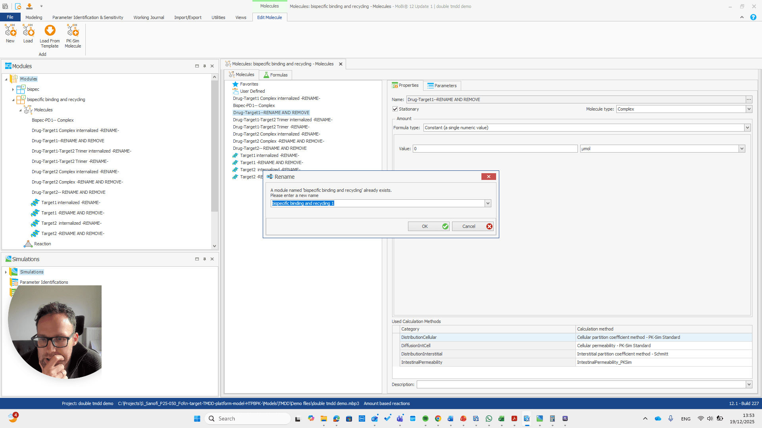Open Parameter Identification & Sensitivity tab

click(88, 17)
